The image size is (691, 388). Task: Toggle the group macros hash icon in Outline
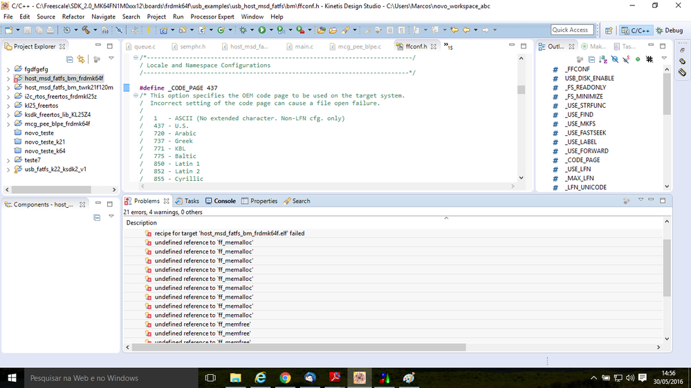[x=649, y=59]
